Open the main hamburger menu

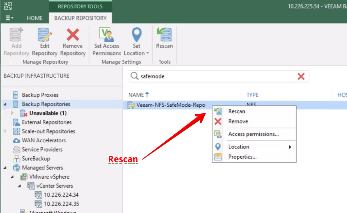(9, 18)
